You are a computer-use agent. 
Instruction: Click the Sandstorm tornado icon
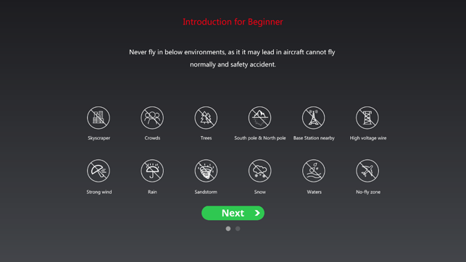tap(206, 171)
